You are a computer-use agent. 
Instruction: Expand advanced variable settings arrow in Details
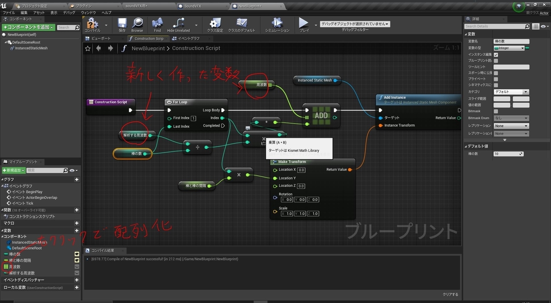point(505,140)
